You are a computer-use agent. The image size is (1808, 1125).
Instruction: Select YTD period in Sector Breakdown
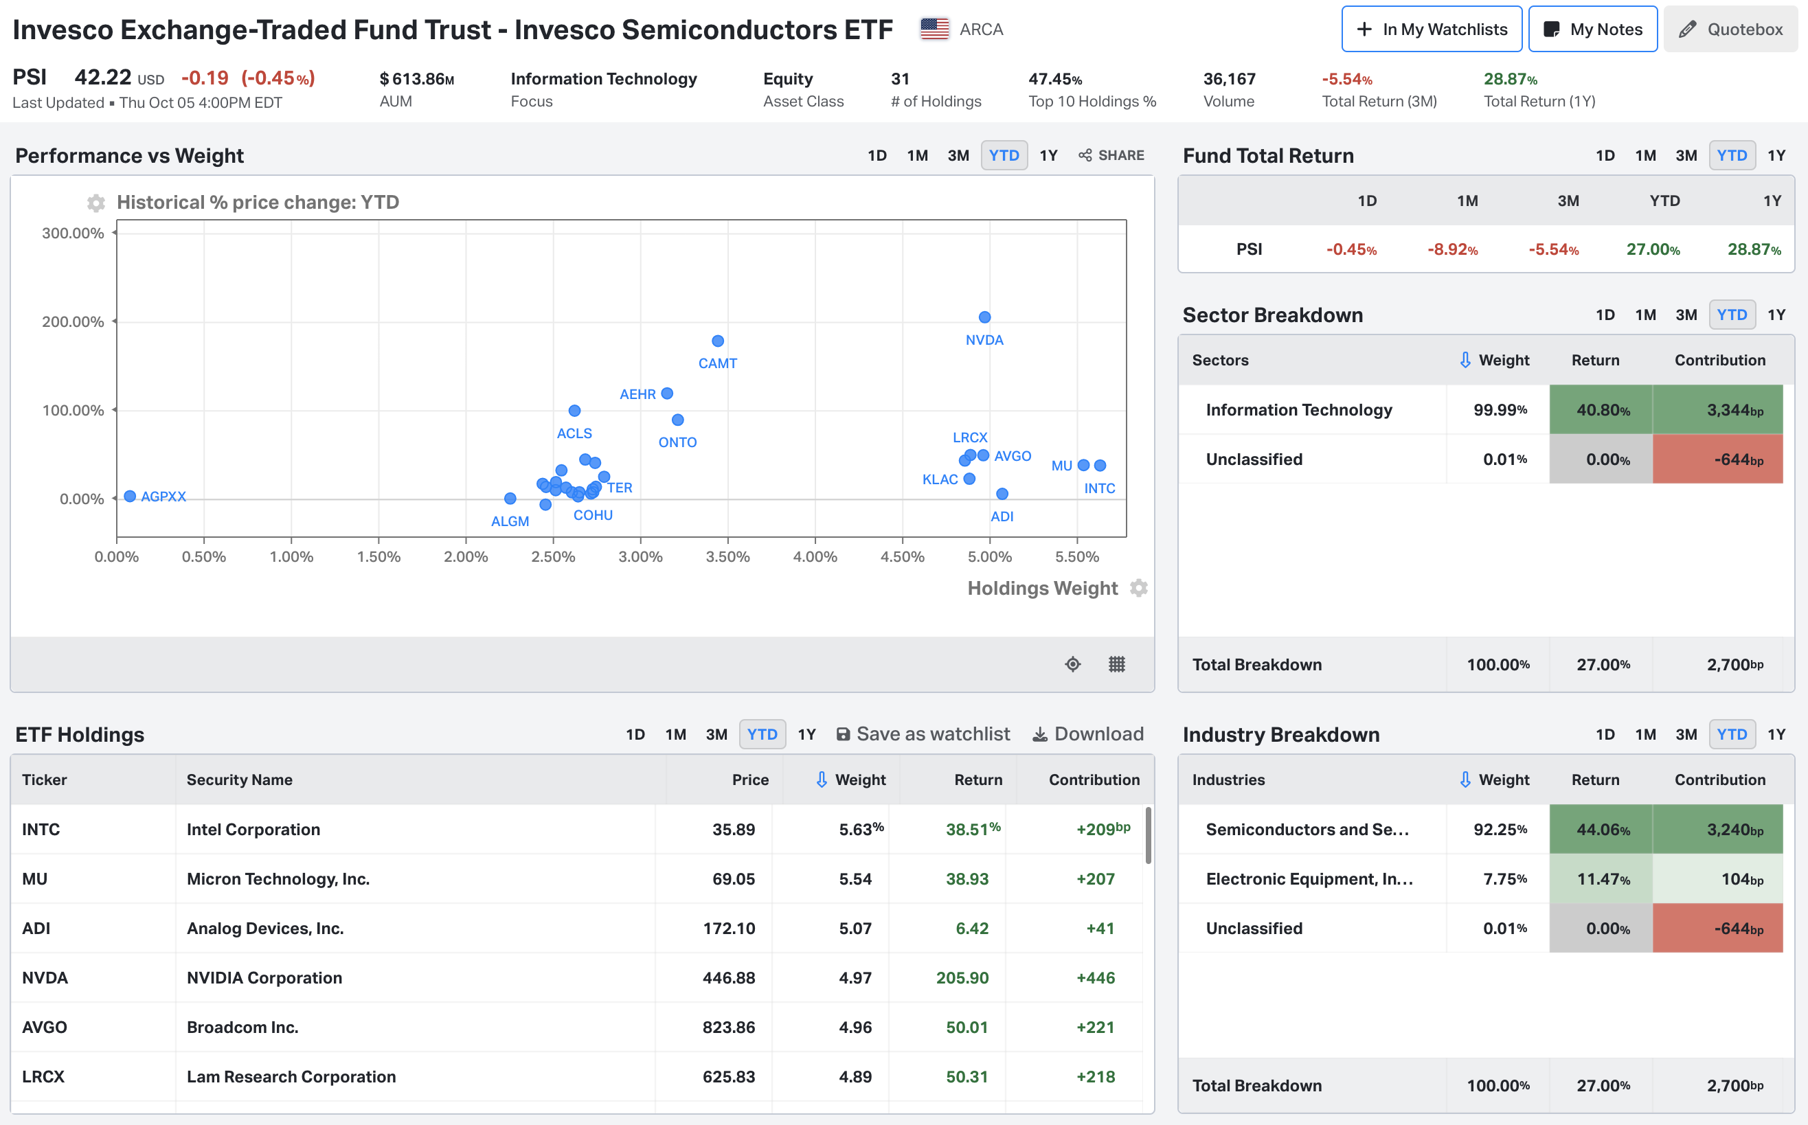[x=1732, y=315]
